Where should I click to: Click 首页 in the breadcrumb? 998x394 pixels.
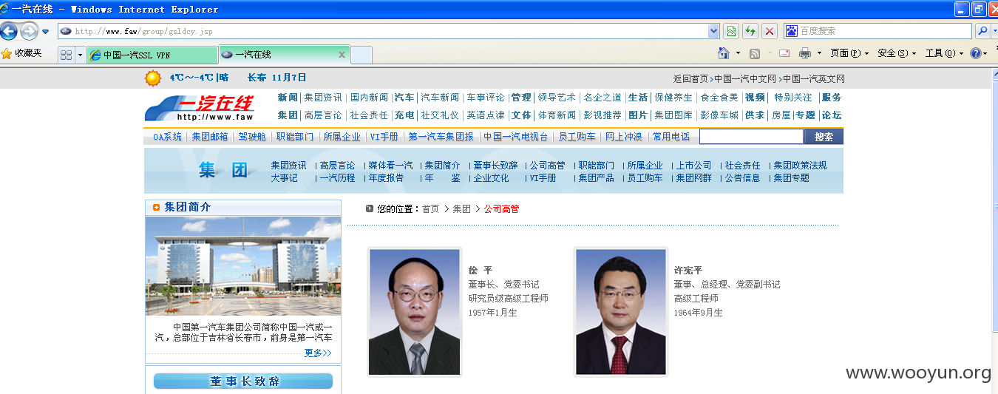[x=430, y=209]
